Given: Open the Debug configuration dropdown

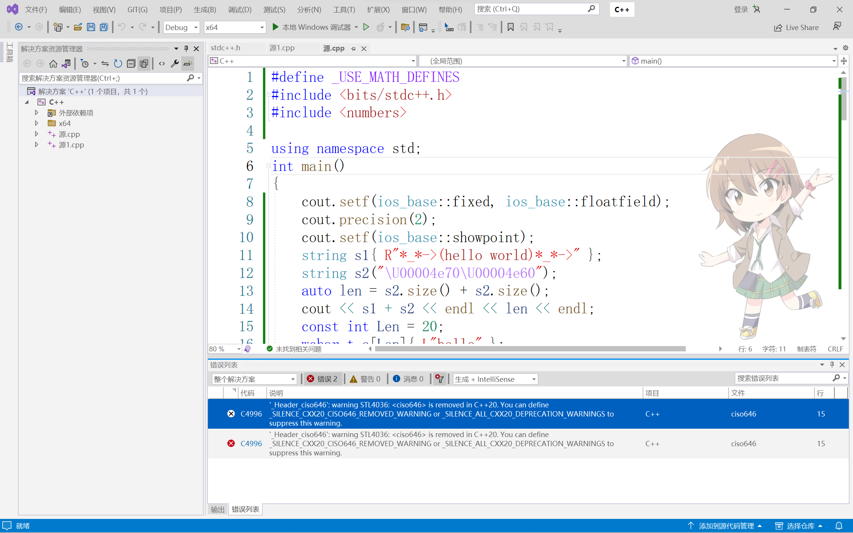Looking at the screenshot, I should (181, 27).
